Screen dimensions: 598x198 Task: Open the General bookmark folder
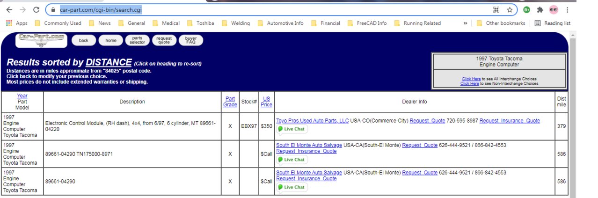(x=131, y=23)
